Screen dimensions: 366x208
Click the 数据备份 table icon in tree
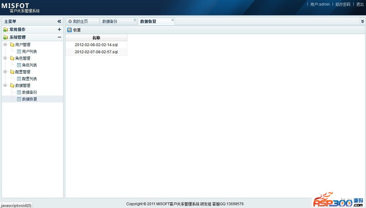(19, 93)
